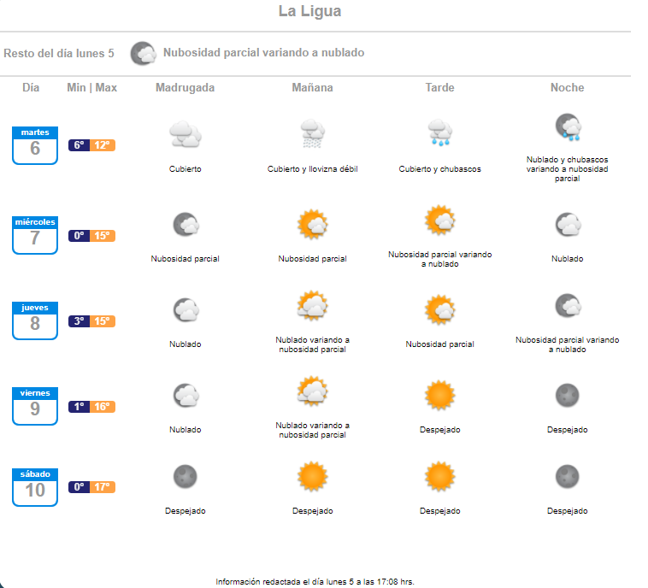
Task: Select the miércoles 7 calendar badge
Action: click(35, 235)
